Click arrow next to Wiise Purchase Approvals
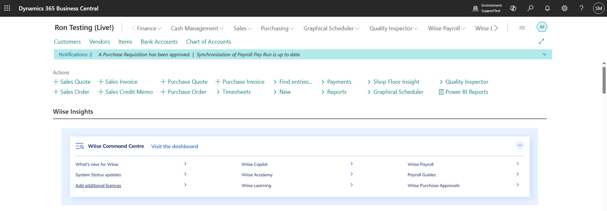This screenshot has width=607, height=211. click(x=518, y=185)
